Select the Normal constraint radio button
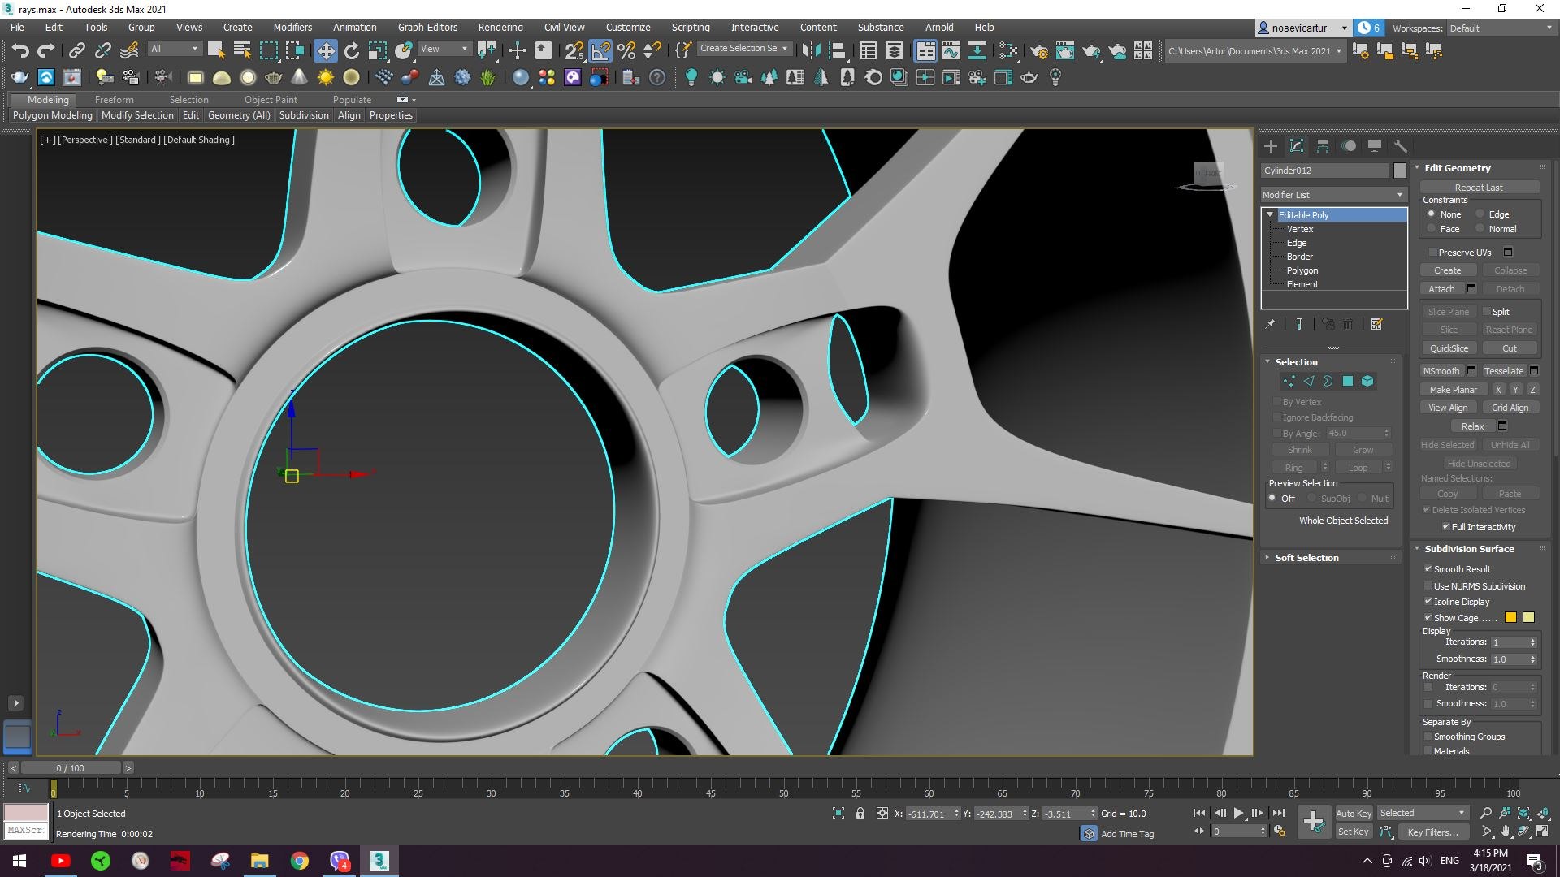The width and height of the screenshot is (1560, 877). (x=1480, y=229)
